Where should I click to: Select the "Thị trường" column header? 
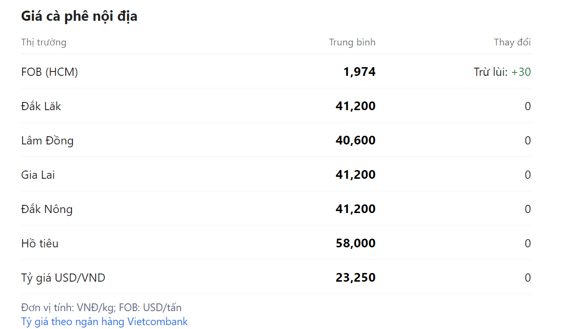tap(43, 43)
